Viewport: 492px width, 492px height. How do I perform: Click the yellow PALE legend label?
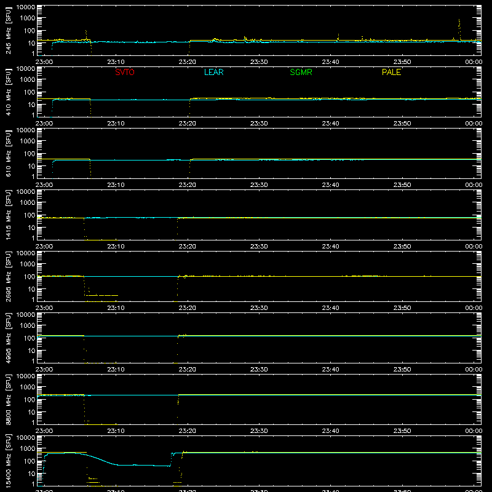(391, 72)
